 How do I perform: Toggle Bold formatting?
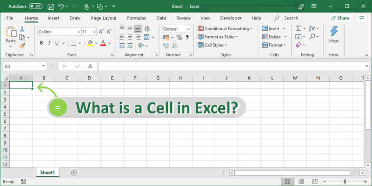(x=41, y=43)
